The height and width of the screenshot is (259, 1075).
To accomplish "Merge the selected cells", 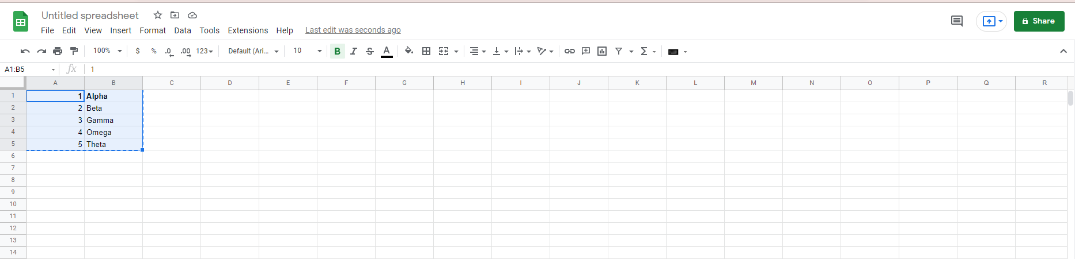I will coord(443,51).
